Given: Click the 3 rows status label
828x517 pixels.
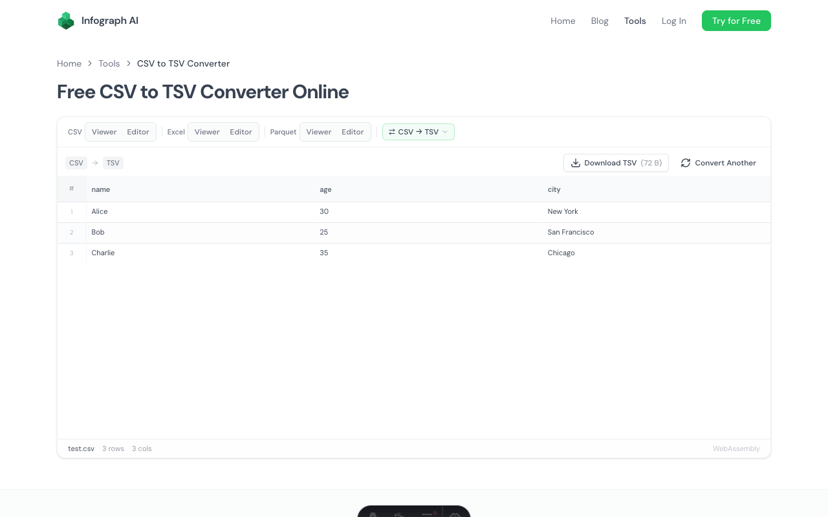Looking at the screenshot, I should coord(113,448).
